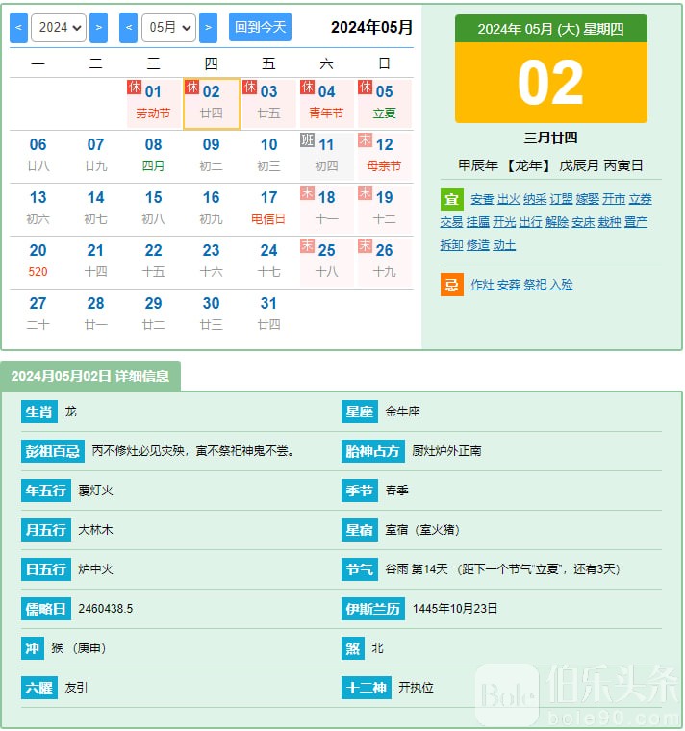Click the 回到今天 button
The height and width of the screenshot is (731, 685).
(260, 27)
